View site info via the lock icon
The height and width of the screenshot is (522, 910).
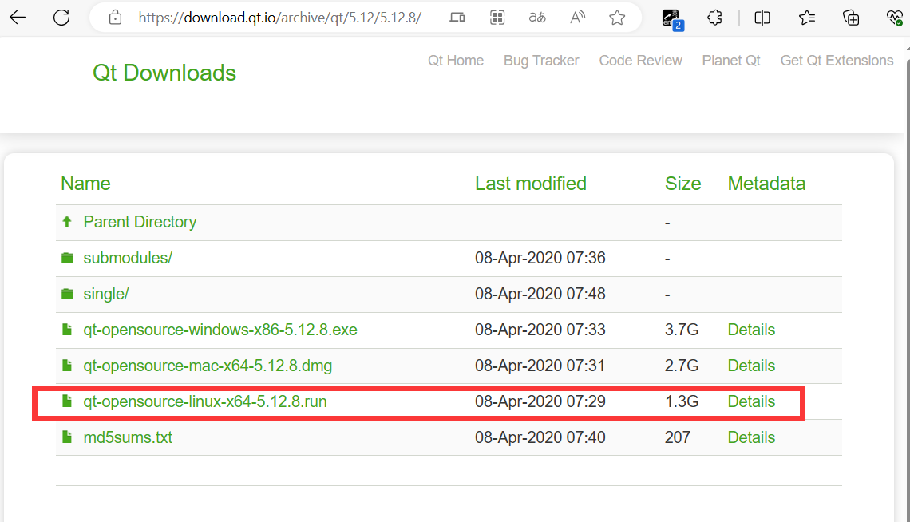[116, 18]
